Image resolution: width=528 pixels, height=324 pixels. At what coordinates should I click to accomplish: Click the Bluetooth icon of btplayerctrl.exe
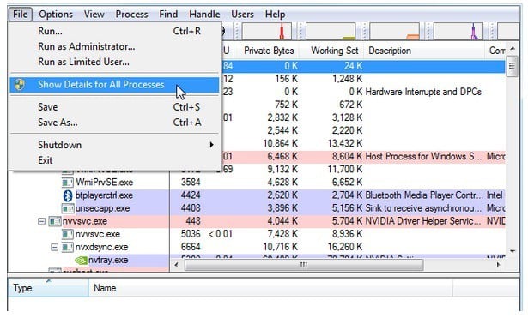click(x=68, y=195)
